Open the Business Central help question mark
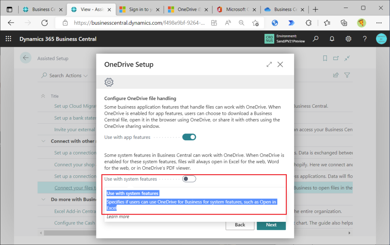 364,39
